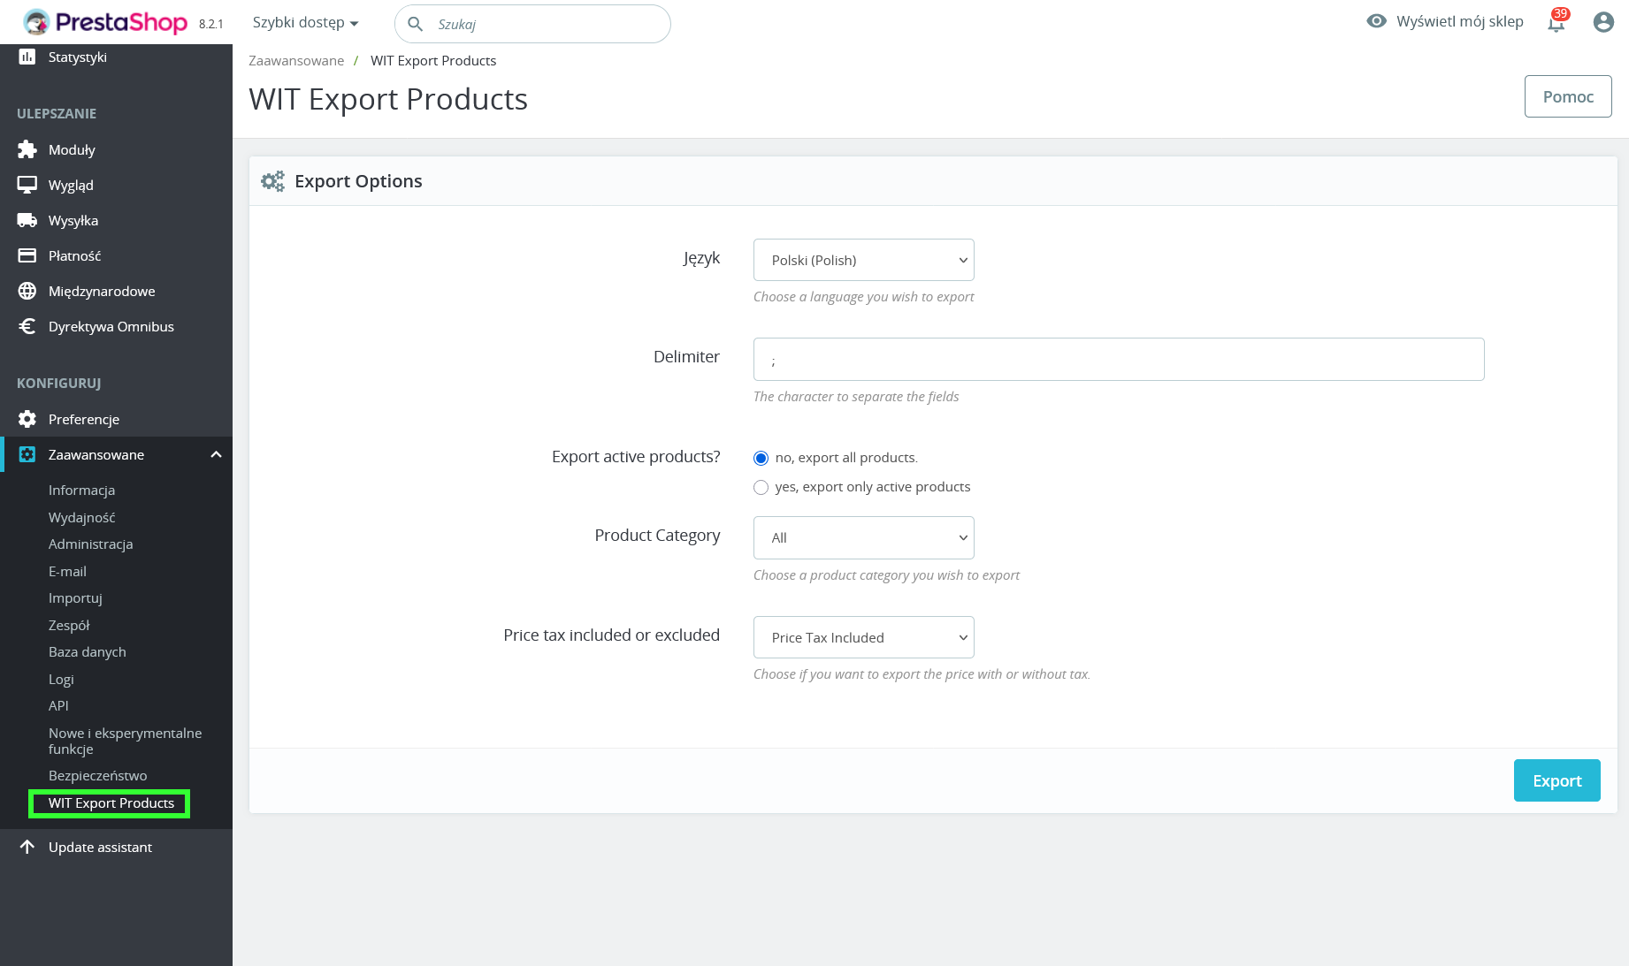This screenshot has height=966, width=1629.
Task: Open the Język language dropdown
Action: click(863, 260)
